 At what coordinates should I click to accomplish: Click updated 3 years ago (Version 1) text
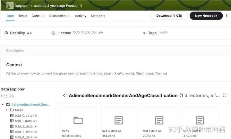[58, 6]
